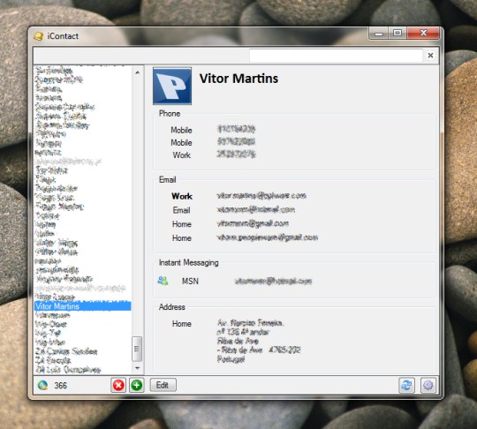The width and height of the screenshot is (477, 429).
Task: Click the Edit button
Action: (163, 385)
